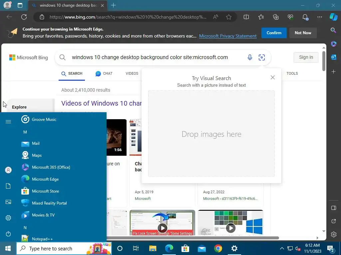The image size is (341, 255).
Task: Click the Microsoft Bing logo
Action: click(29, 57)
